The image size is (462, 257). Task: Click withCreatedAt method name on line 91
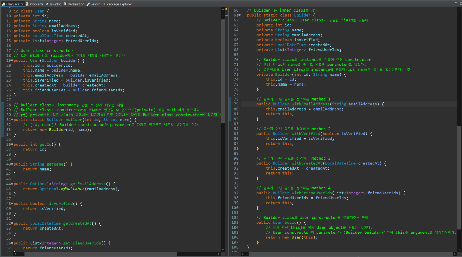point(307,163)
